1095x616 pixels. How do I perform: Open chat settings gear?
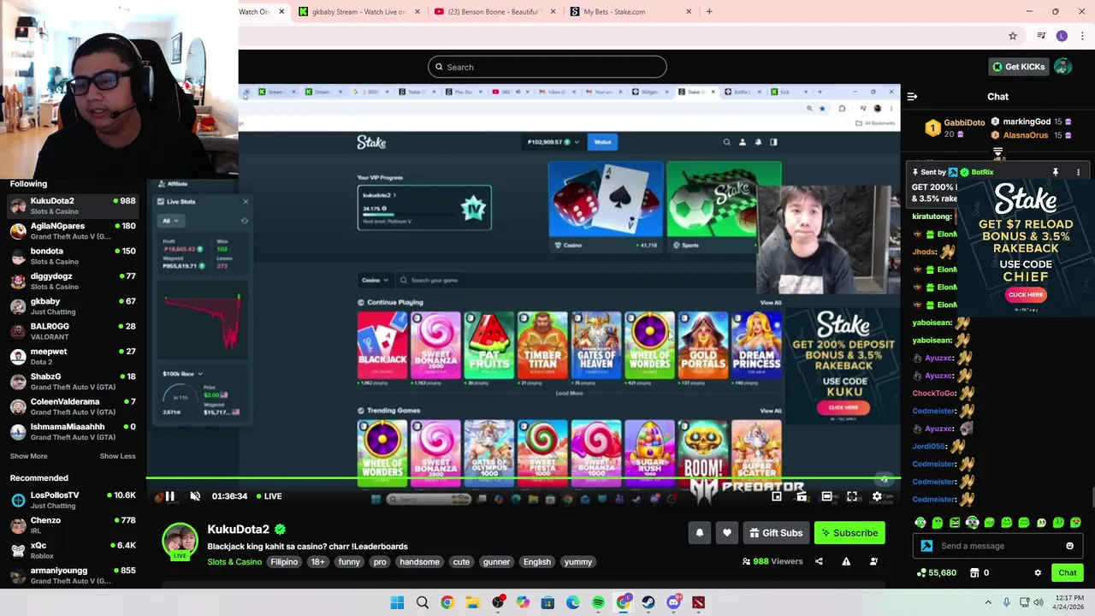[1038, 573]
